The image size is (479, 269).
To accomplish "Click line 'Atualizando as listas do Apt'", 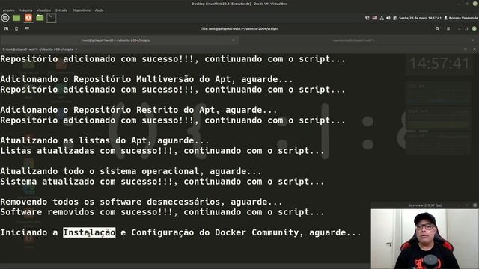I will 105,140.
